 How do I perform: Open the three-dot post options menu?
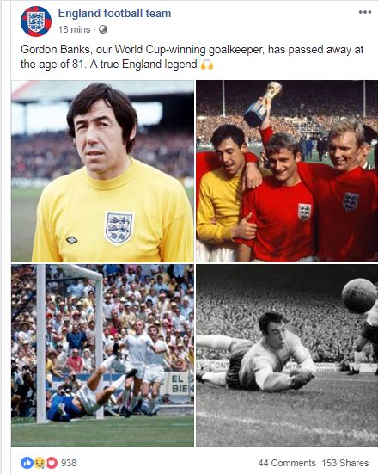coord(365,12)
